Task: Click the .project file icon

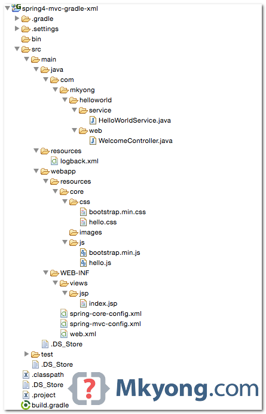Action: (26, 395)
